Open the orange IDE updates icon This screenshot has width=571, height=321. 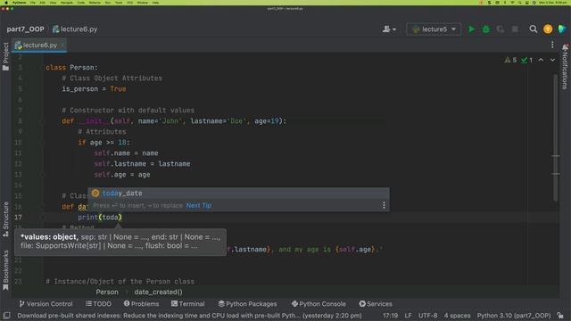pyautogui.click(x=548, y=29)
